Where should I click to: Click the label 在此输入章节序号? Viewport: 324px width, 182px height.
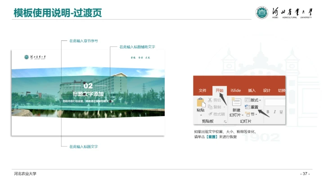(x=84, y=41)
